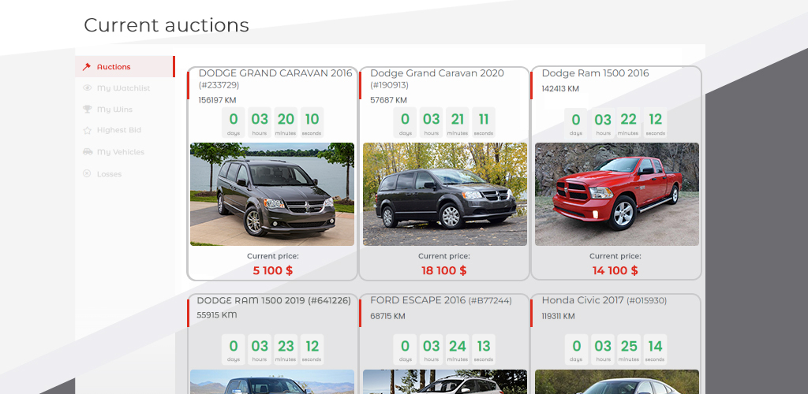The height and width of the screenshot is (394, 808).
Task: Click the 5 100 $ current price
Action: (x=272, y=270)
